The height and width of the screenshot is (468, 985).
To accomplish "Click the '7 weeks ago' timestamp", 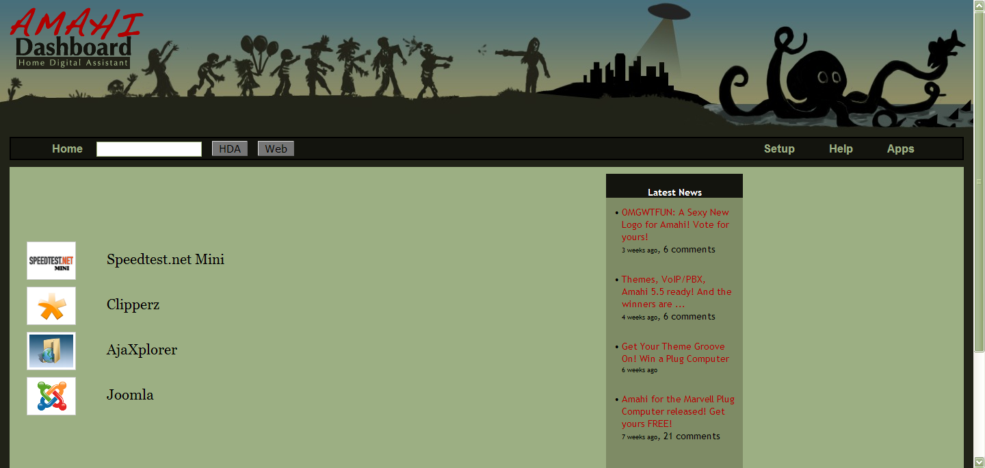I will tap(640, 437).
